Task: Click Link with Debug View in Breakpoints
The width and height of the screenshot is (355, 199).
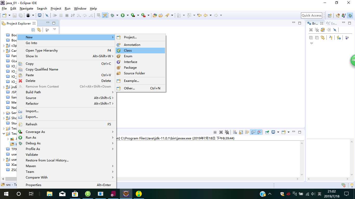Action: 323,38
